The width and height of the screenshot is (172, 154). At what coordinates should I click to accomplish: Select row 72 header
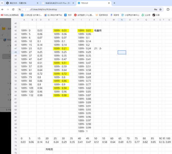16,138
